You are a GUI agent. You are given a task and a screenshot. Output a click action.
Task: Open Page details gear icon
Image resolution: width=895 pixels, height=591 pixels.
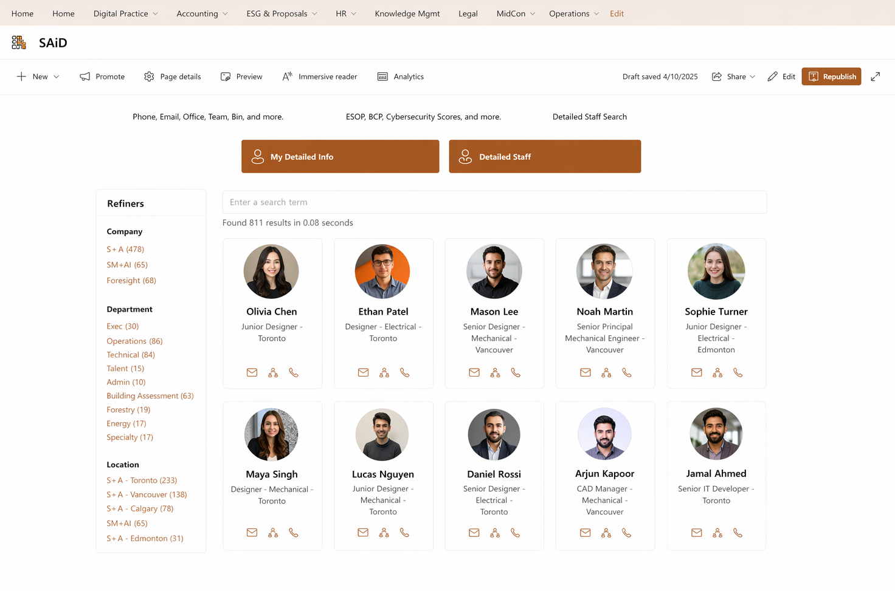[149, 77]
